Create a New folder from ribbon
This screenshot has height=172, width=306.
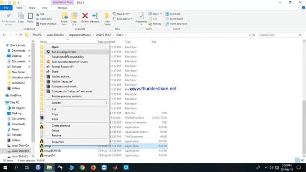pyautogui.click(x=107, y=19)
